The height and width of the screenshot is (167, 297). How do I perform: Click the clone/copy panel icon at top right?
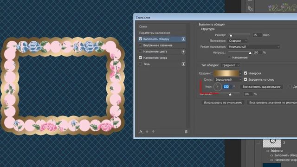coord(250,8)
